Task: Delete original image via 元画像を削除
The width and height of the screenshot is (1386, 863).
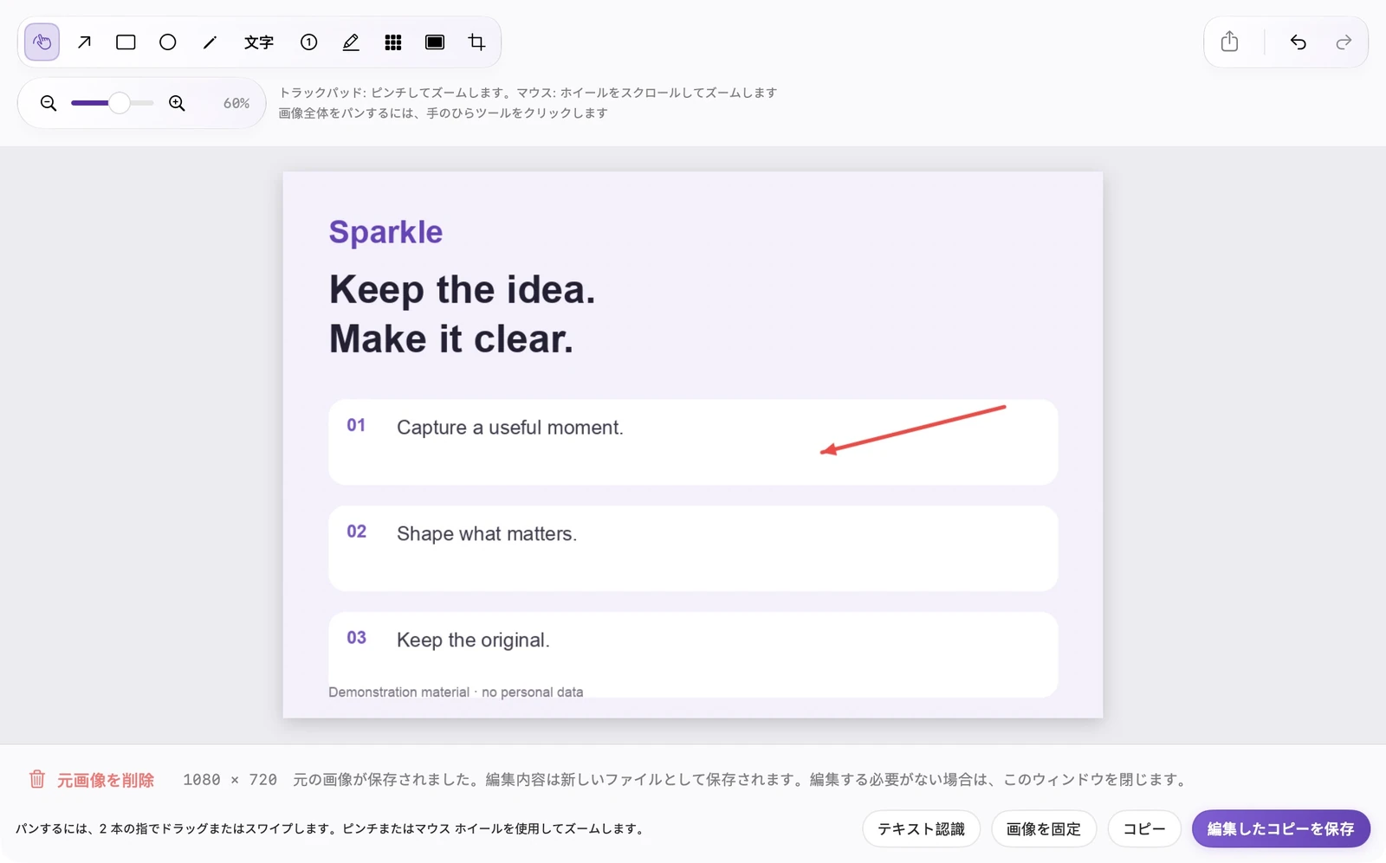Action: [x=92, y=780]
